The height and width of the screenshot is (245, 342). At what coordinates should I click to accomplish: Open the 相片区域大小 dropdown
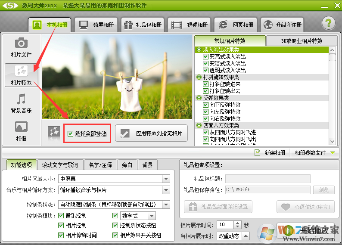pos(166,179)
